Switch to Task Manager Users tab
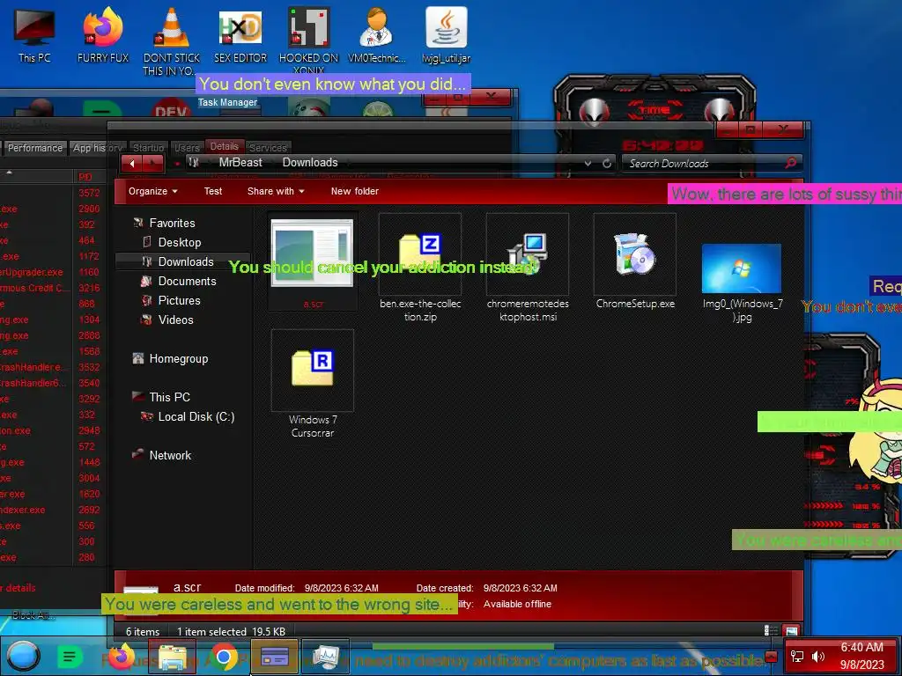The image size is (902, 676). pos(187,148)
